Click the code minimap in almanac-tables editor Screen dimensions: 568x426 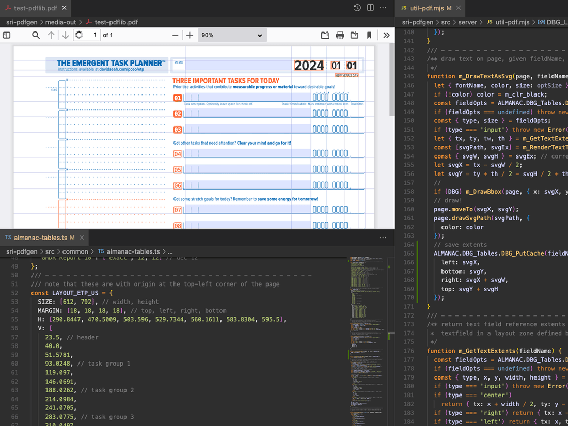[364, 310]
